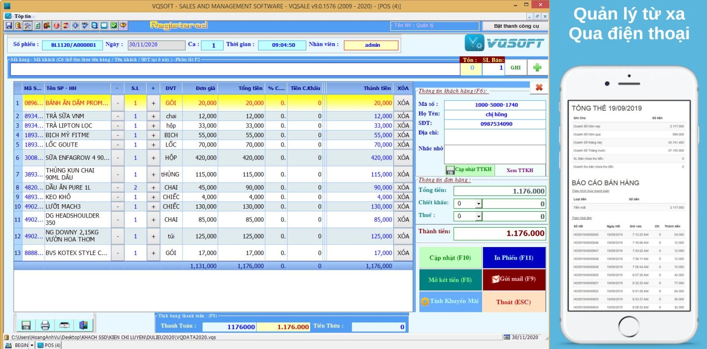Click the Mã số field 1000-5000-1740
Screen dimensions: 707x349
(495, 105)
